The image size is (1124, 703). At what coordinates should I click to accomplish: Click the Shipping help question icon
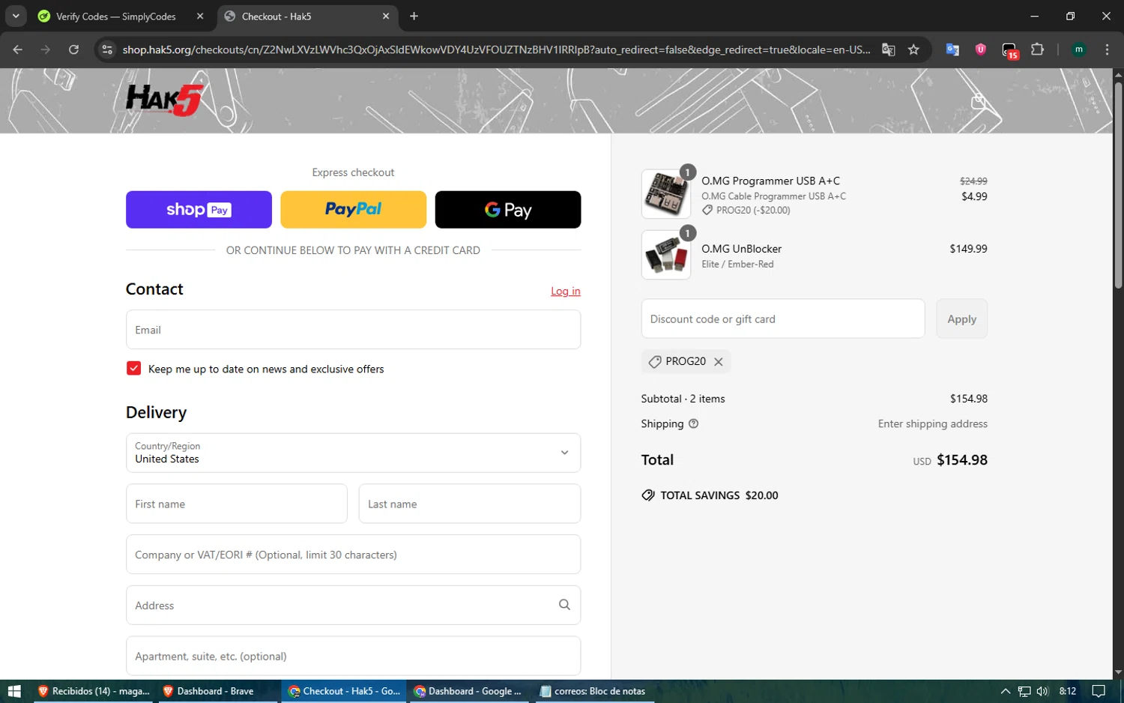coord(693,423)
